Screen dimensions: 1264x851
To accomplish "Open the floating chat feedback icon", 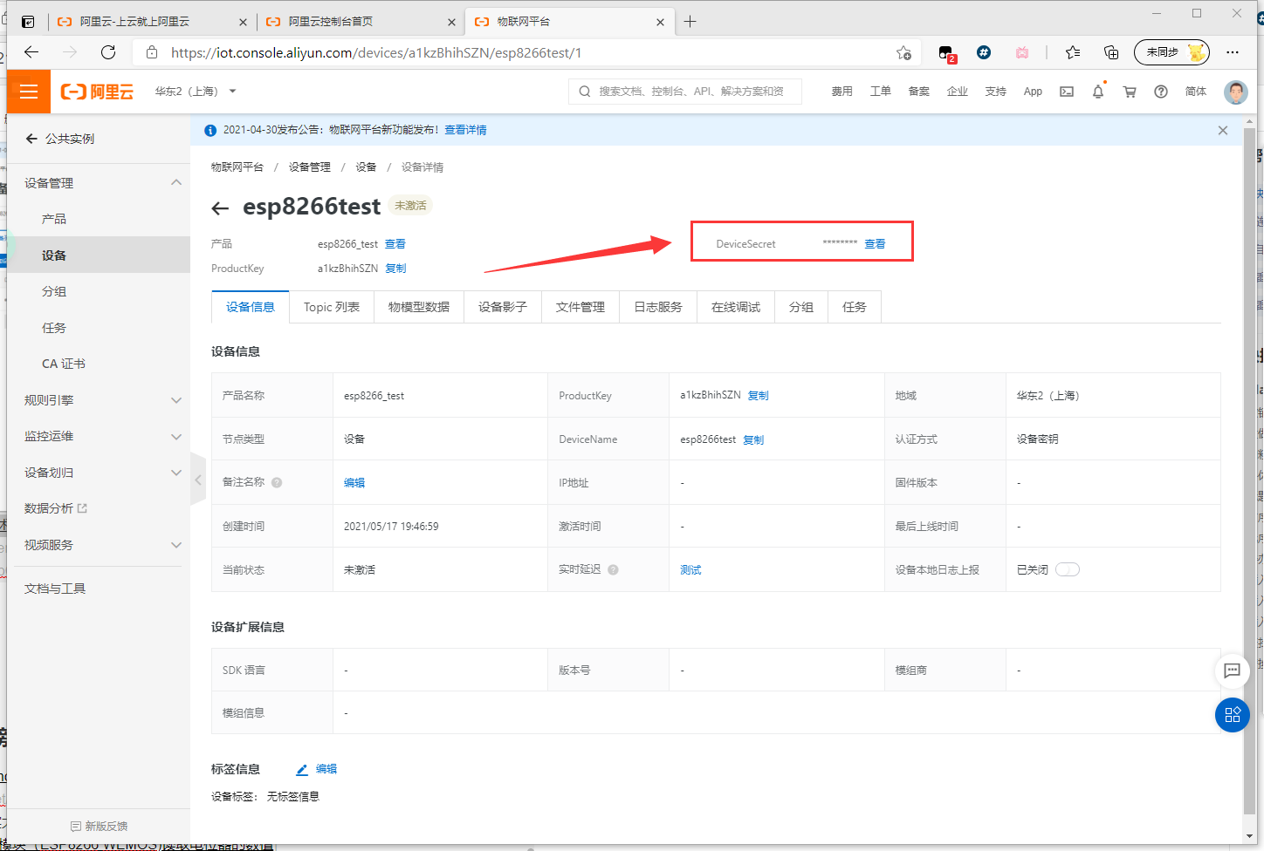I will coord(1233,671).
